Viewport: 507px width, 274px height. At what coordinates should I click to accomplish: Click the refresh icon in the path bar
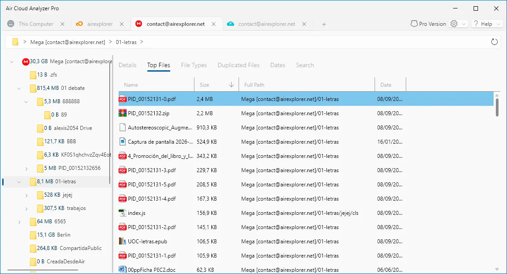click(x=494, y=42)
